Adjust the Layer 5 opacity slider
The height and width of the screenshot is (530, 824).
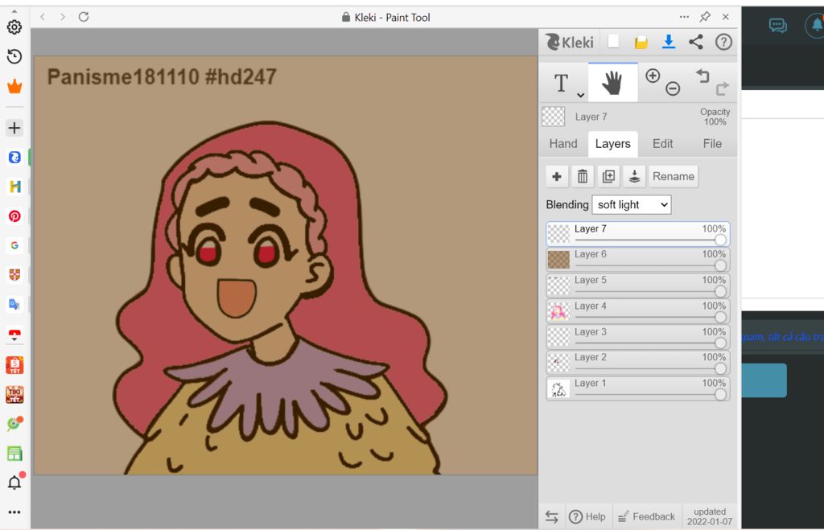coord(720,291)
